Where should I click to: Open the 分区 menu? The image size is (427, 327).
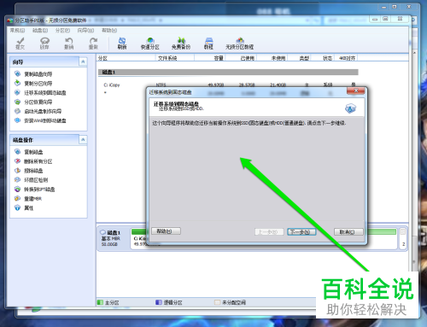coord(62,30)
